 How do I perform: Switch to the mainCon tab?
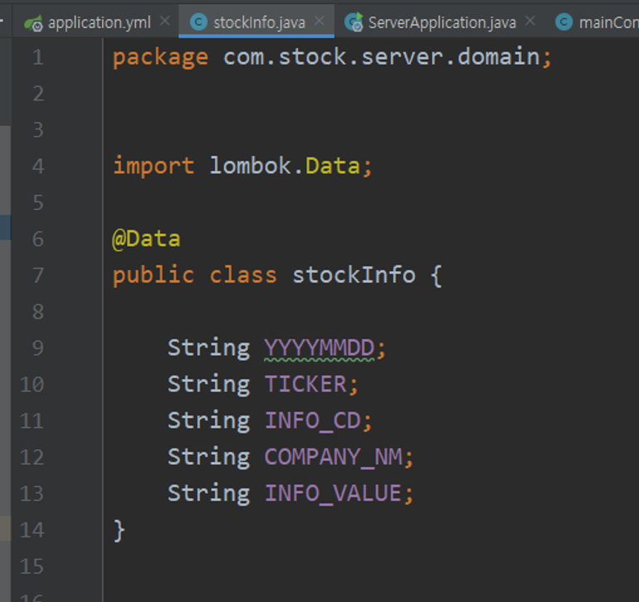[593, 22]
